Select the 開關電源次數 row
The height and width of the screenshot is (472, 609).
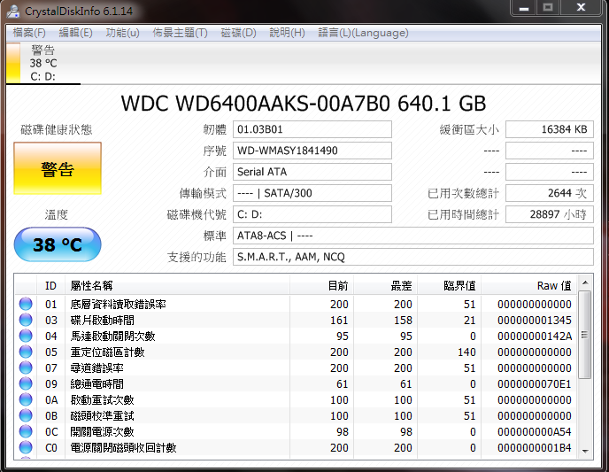[296, 431]
